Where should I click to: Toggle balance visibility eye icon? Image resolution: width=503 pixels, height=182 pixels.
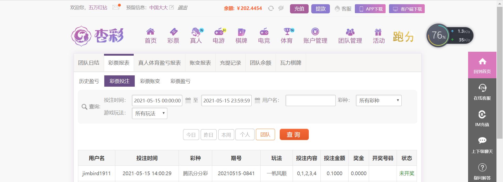(x=281, y=8)
